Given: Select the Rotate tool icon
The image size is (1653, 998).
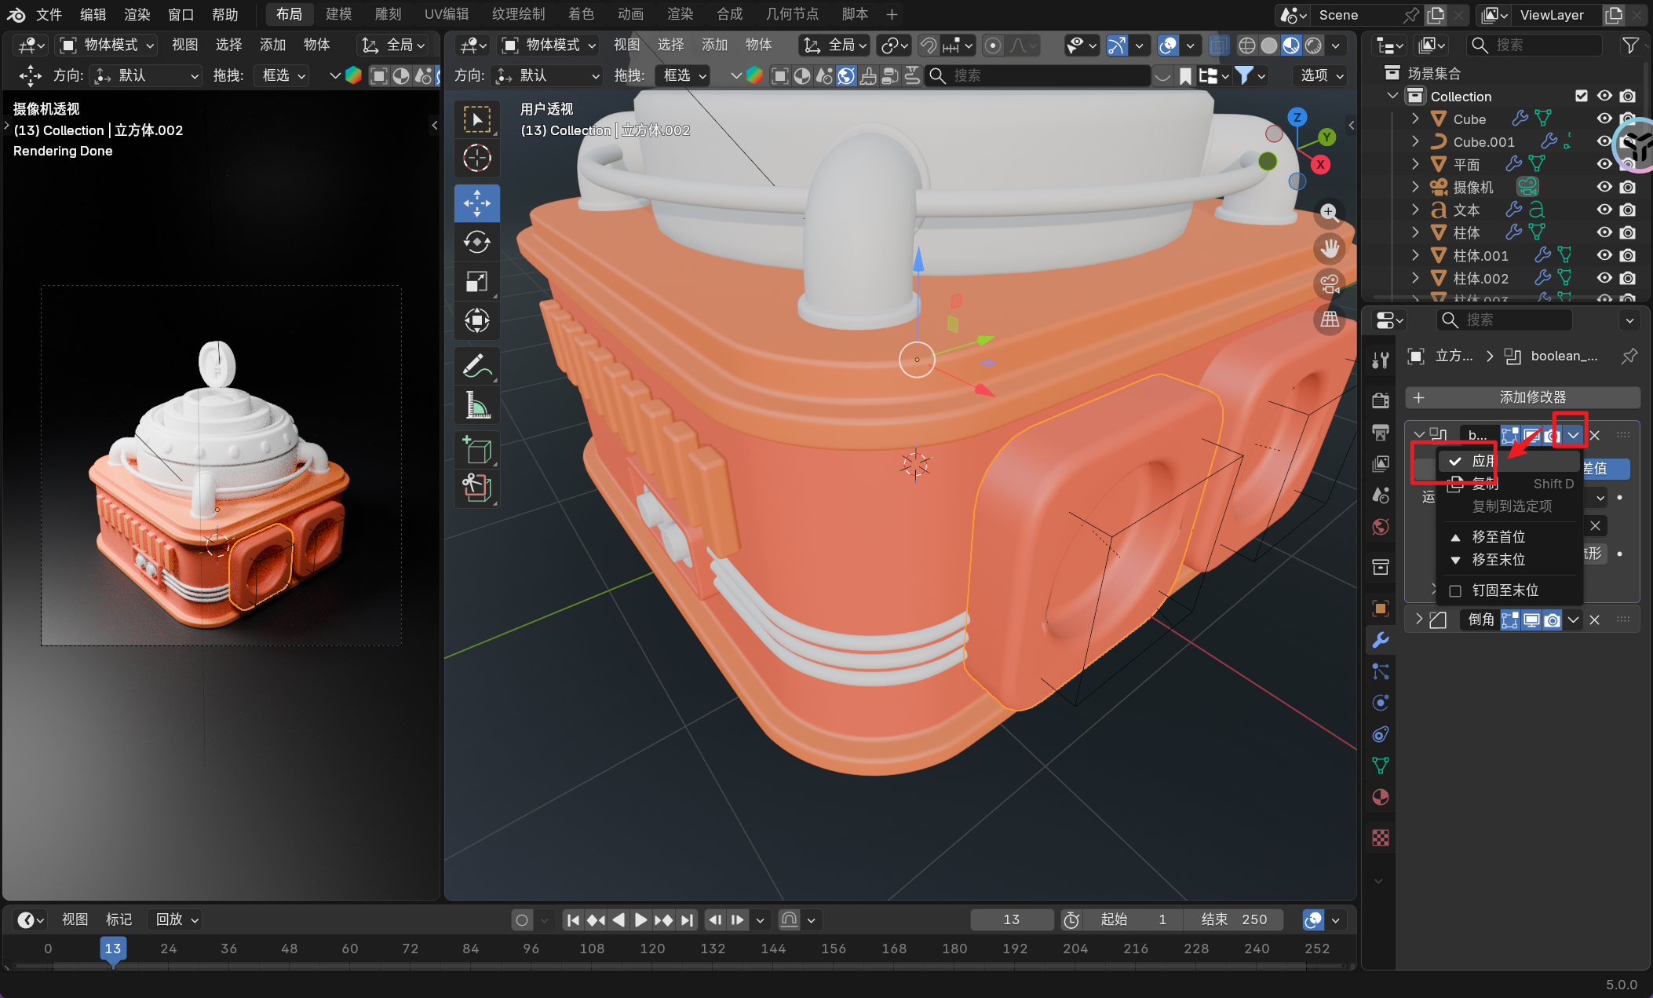Looking at the screenshot, I should tap(476, 242).
